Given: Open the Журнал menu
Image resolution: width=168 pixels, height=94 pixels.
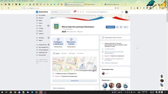Looking at the screenshot, I should pyautogui.click(x=13, y=1).
